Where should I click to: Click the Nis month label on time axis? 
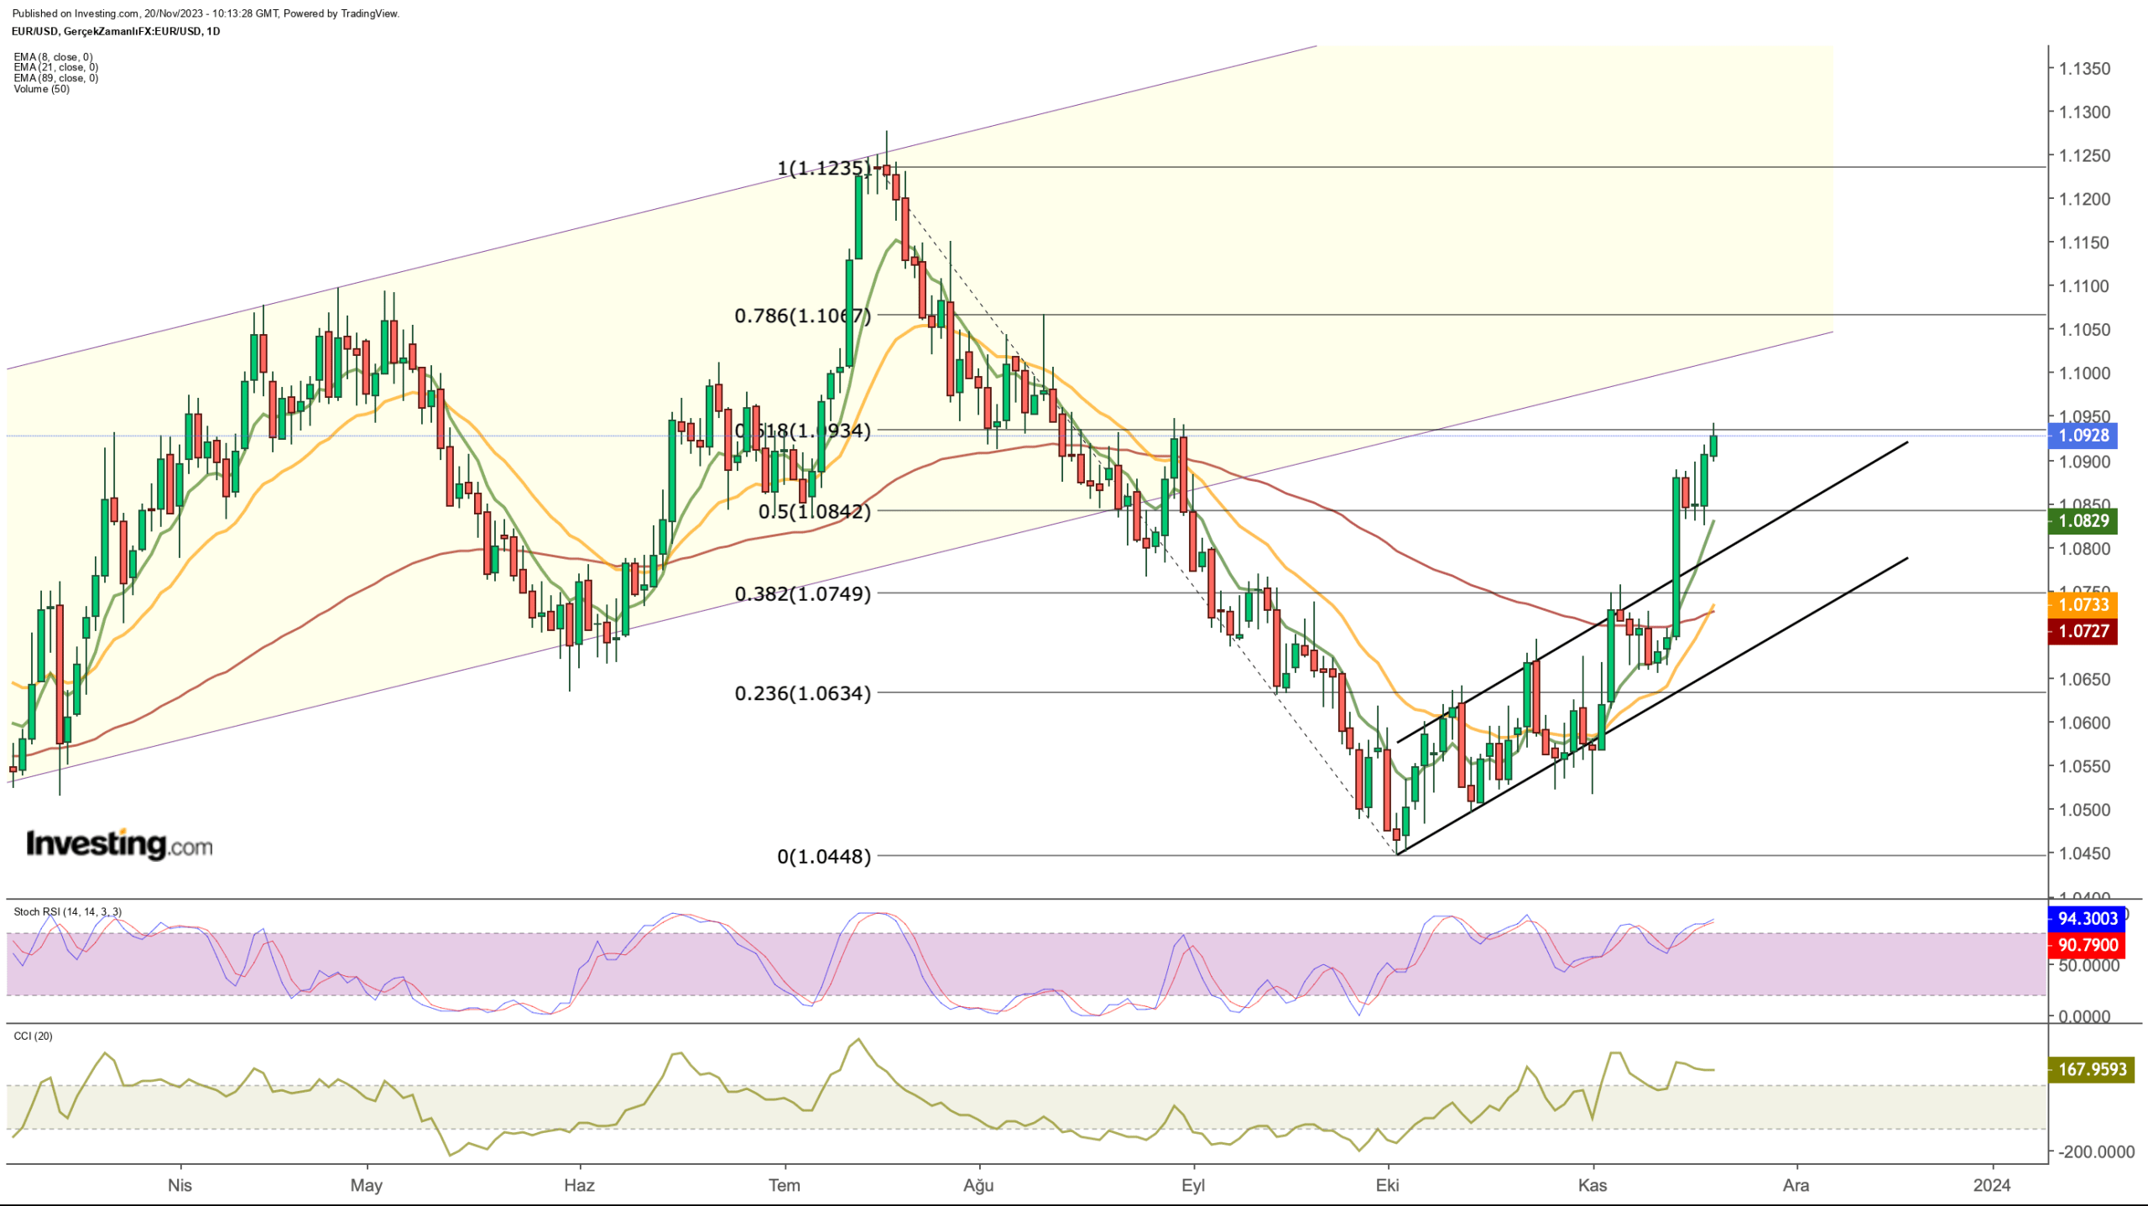[180, 1185]
